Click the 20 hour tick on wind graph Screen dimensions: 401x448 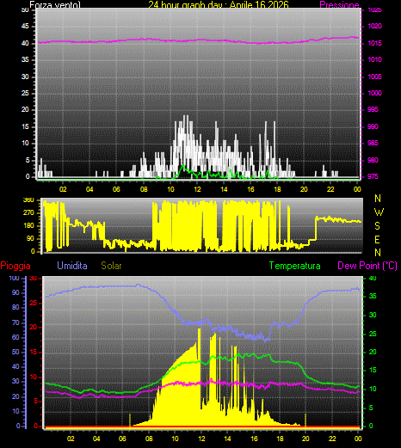point(304,189)
